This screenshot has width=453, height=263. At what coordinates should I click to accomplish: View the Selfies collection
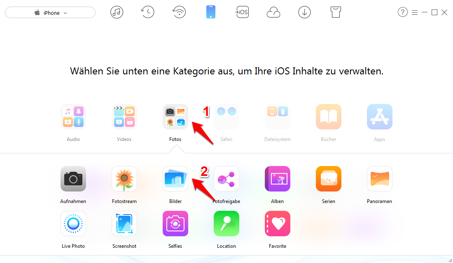175,224
